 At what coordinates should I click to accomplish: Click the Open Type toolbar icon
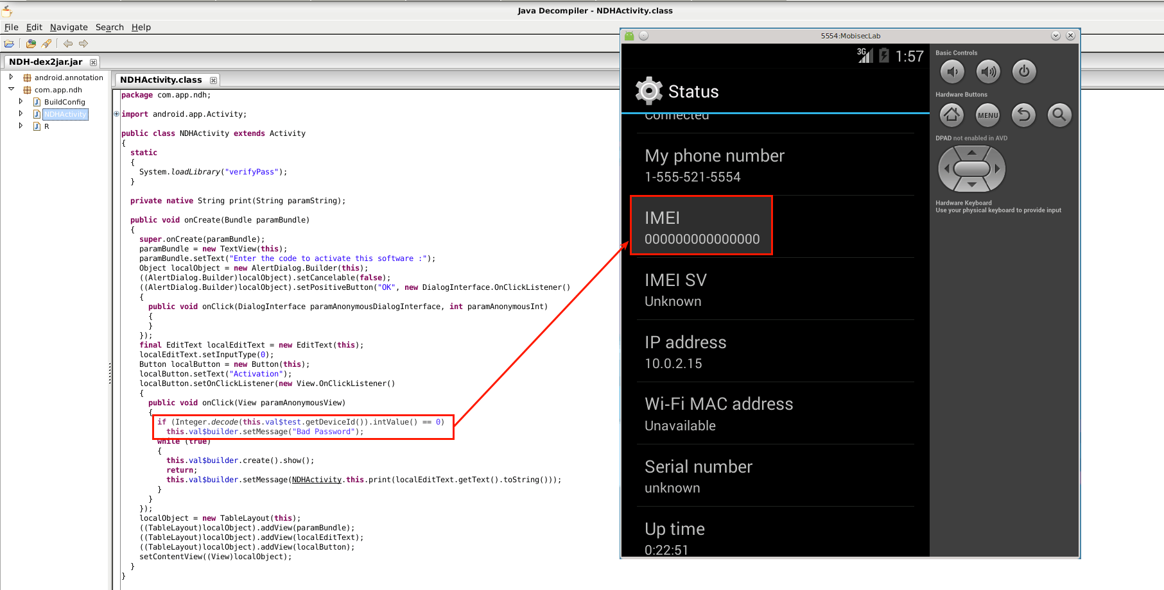point(31,44)
